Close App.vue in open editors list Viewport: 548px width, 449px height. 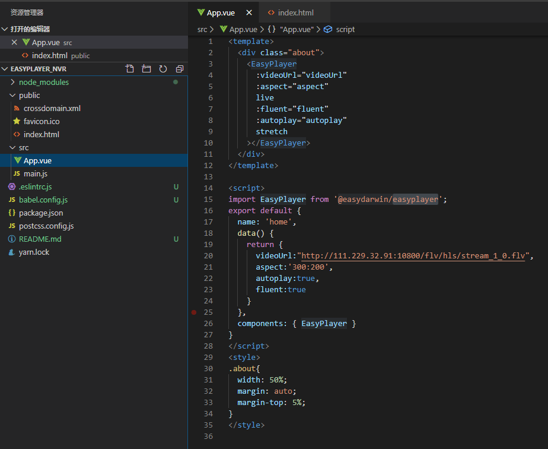(x=14, y=42)
